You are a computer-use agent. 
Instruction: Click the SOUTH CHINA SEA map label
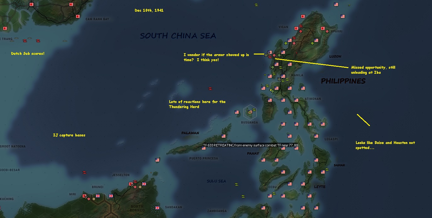[178, 36]
